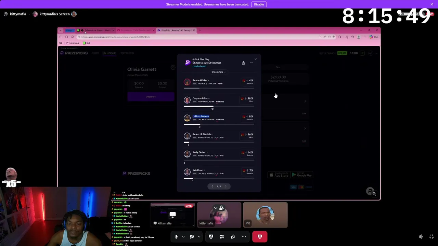Share the lineup using the share icon
This screenshot has height=246, width=438.
[243, 63]
